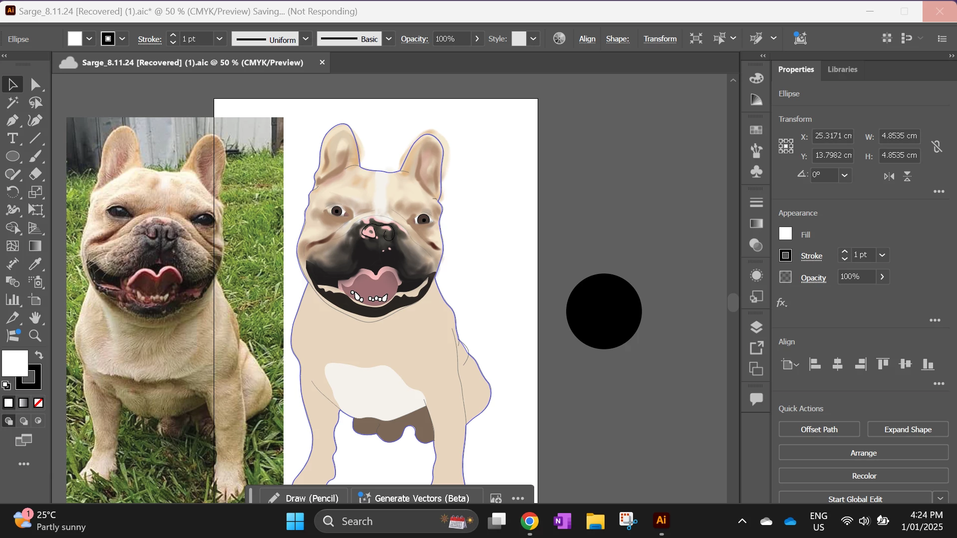
Task: Open the Symbols panel club icon
Action: (x=756, y=172)
